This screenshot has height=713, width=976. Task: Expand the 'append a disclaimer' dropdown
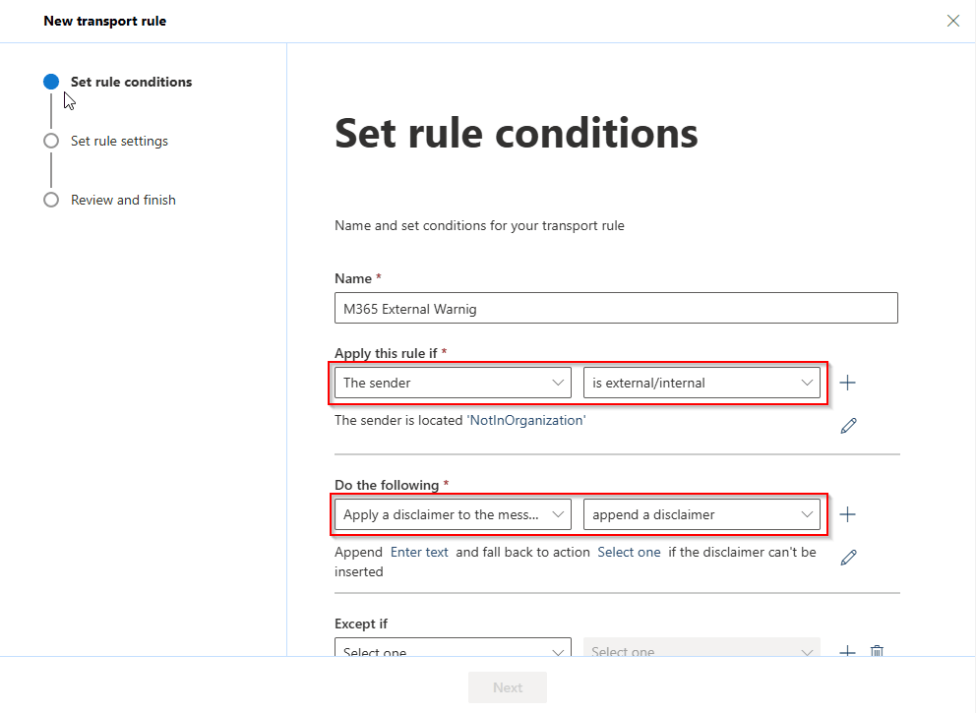pyautogui.click(x=701, y=513)
